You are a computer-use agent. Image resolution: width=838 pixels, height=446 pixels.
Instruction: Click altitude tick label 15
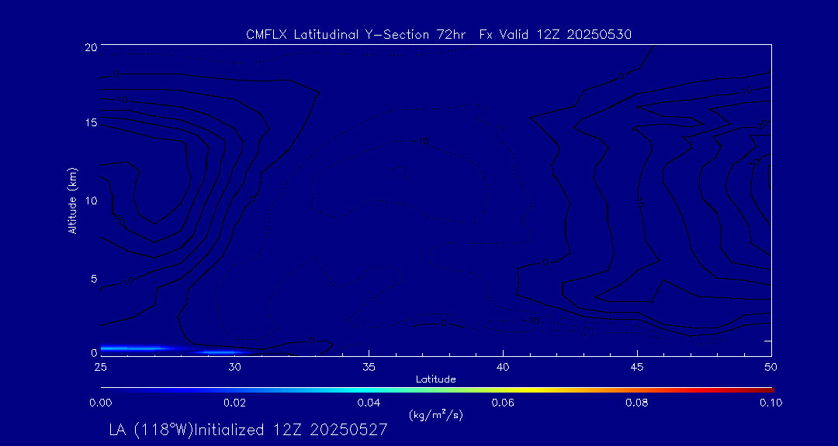point(91,122)
